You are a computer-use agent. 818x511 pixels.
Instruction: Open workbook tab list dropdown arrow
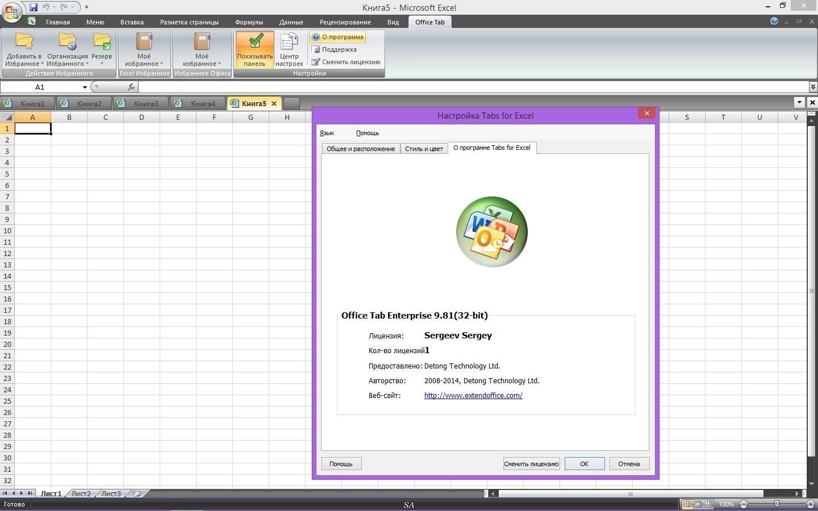click(x=799, y=103)
